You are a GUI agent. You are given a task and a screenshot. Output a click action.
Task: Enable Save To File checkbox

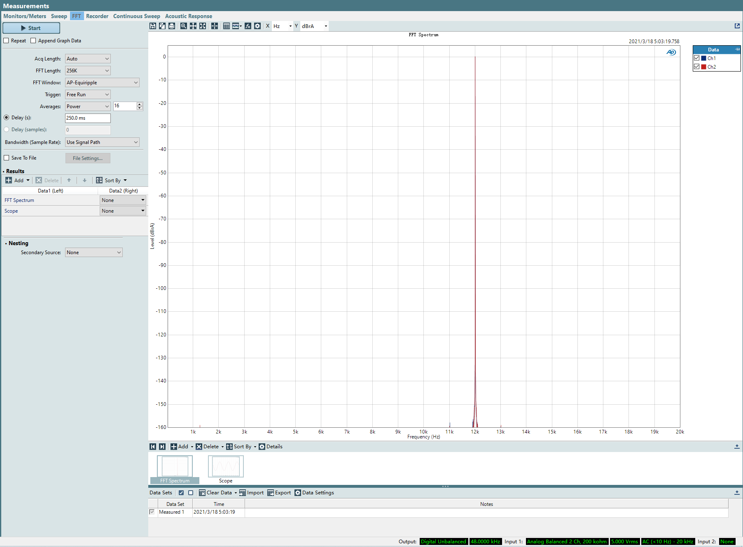pos(6,158)
